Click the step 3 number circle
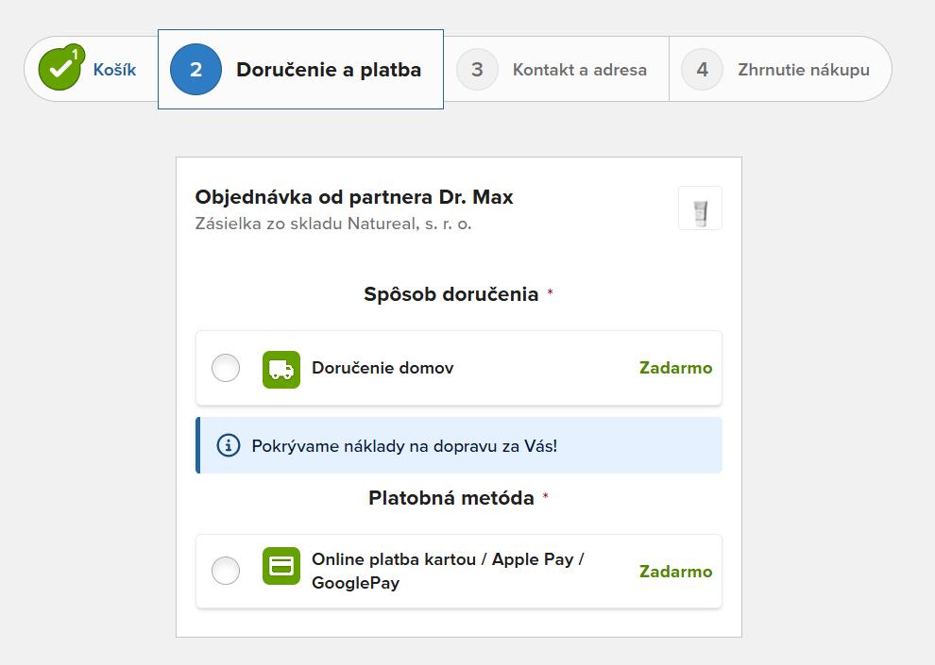Screen dimensions: 935x665 pyautogui.click(x=477, y=69)
